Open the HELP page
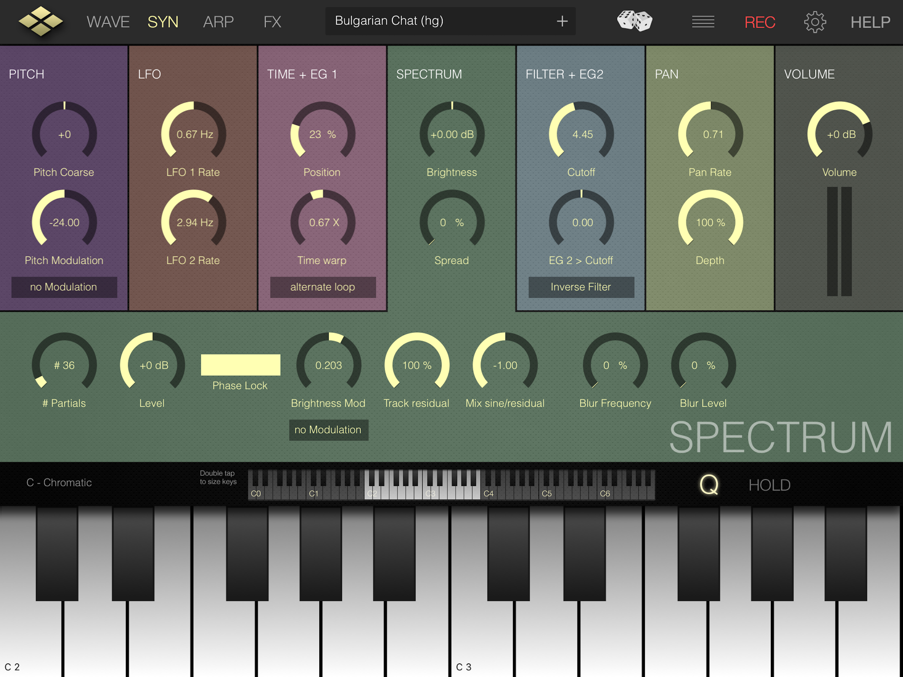 tap(870, 22)
